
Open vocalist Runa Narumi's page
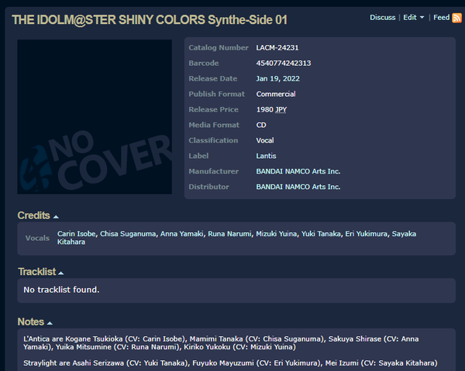coord(230,234)
